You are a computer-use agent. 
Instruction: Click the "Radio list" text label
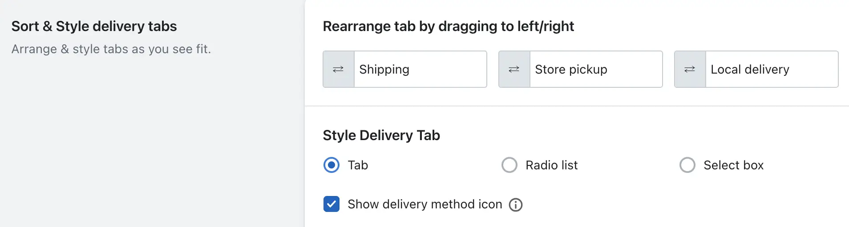click(x=551, y=165)
